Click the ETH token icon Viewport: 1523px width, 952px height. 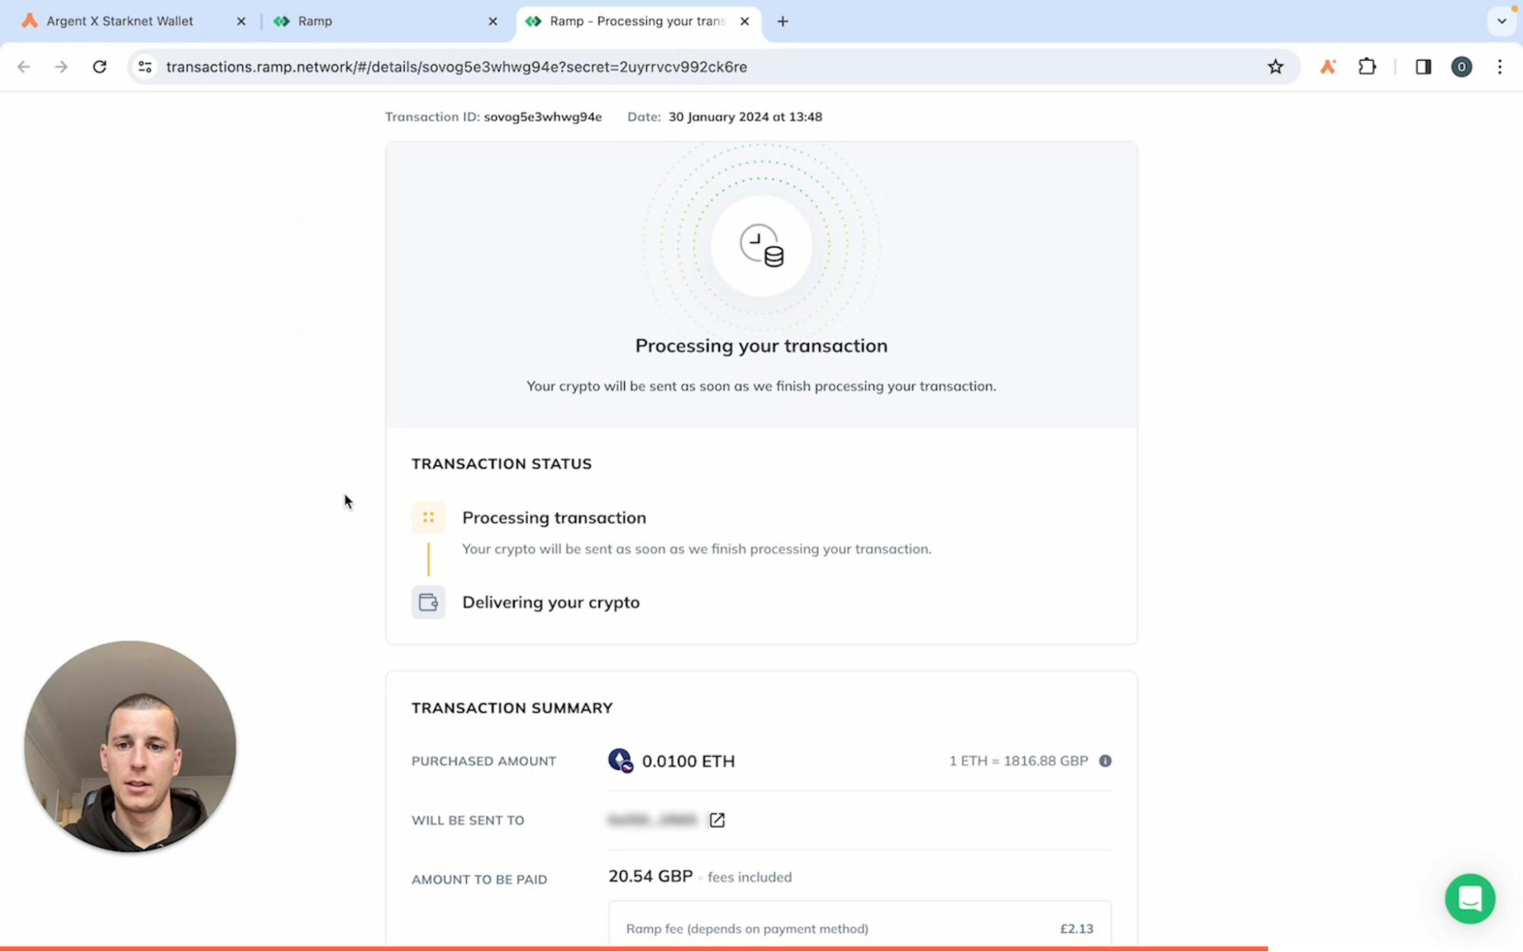(x=620, y=760)
